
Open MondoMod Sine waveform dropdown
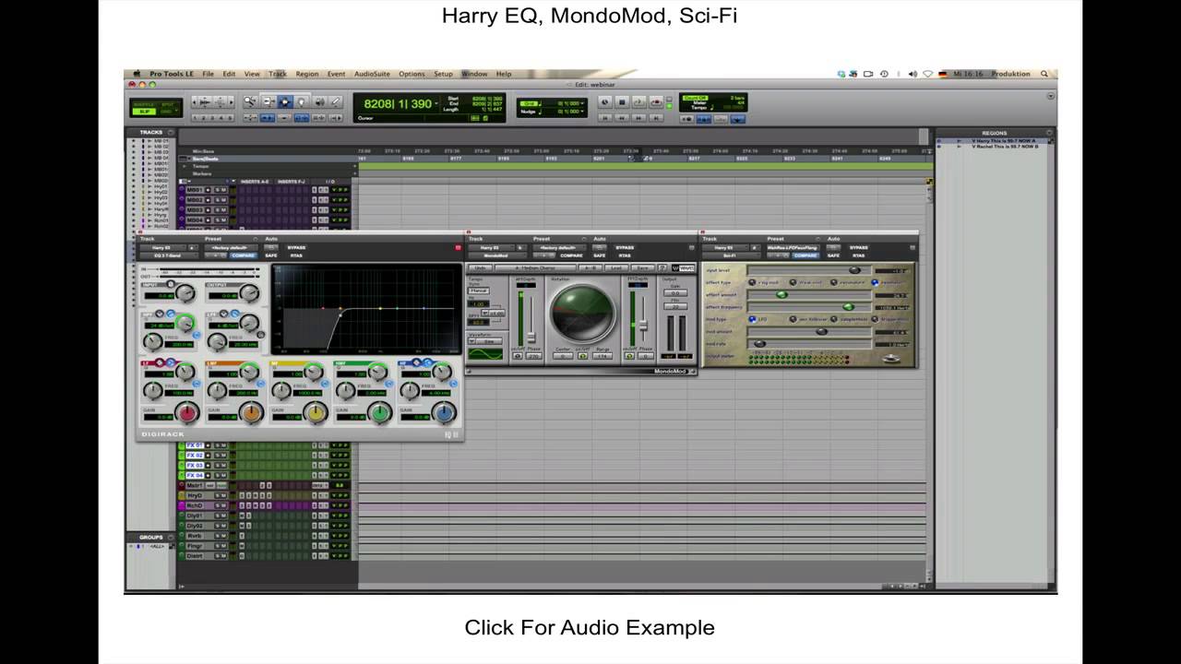coord(484,340)
